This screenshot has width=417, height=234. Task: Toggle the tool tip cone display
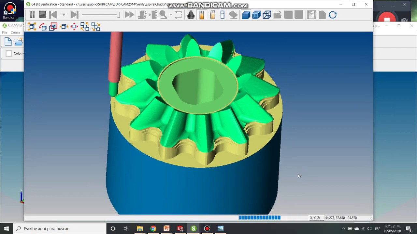[x=191, y=15]
